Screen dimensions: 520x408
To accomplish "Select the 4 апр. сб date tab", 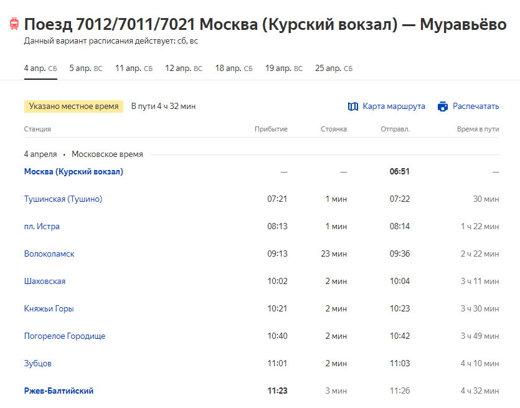I will click(40, 69).
